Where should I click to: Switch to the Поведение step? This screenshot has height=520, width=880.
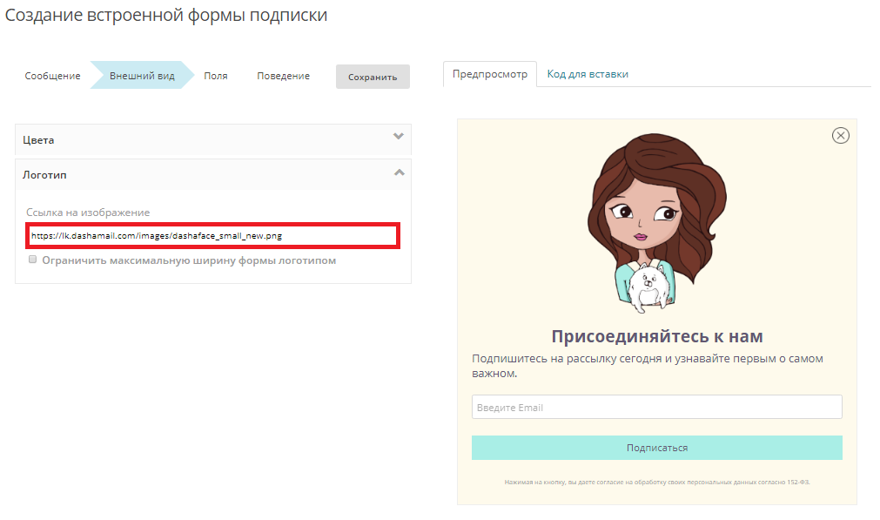click(x=283, y=76)
